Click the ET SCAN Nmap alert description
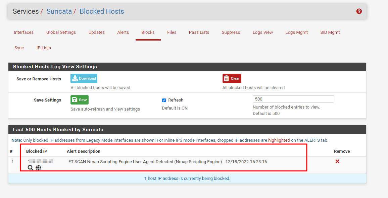Screen dimensions: 388x198 167,162
